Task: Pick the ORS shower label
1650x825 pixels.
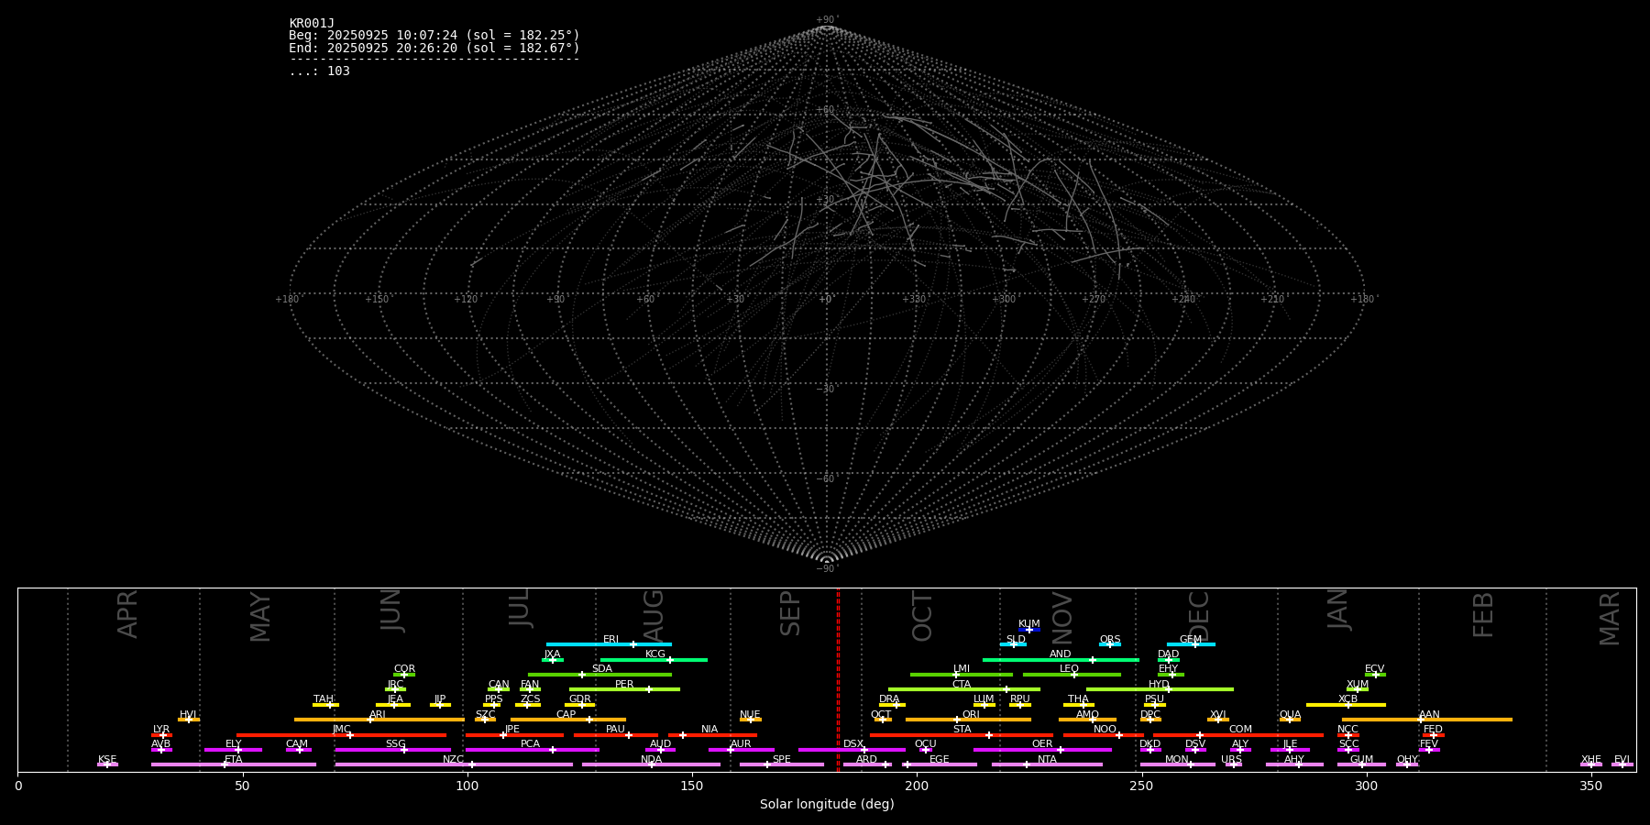Action: [1109, 640]
